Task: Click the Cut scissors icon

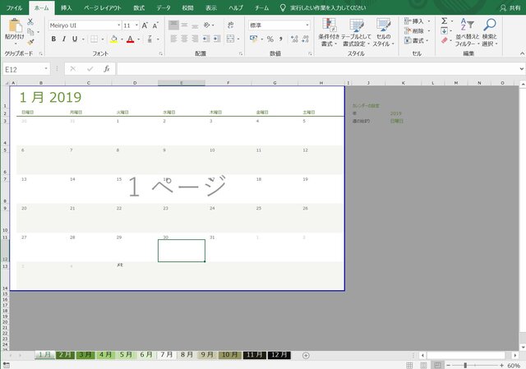Action: point(30,22)
